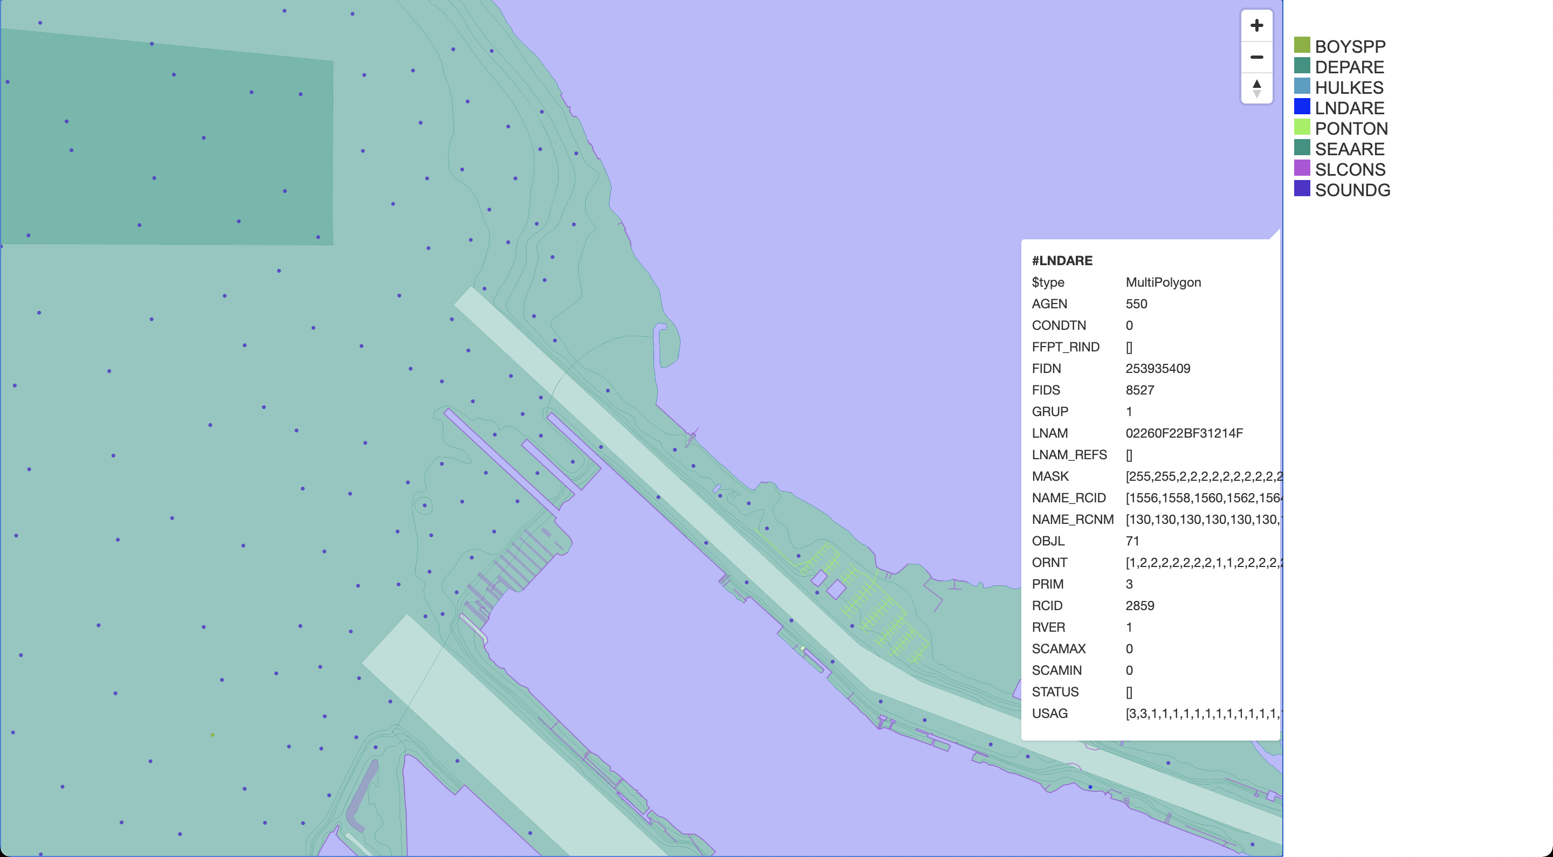Click the SOUNDG legend swatch
Image resolution: width=1553 pixels, height=857 pixels.
(x=1302, y=189)
